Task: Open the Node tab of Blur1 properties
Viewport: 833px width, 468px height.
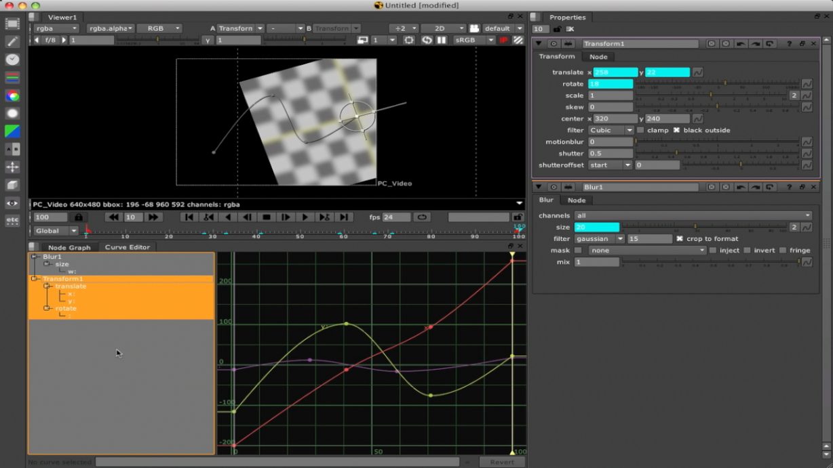Action: coord(577,200)
